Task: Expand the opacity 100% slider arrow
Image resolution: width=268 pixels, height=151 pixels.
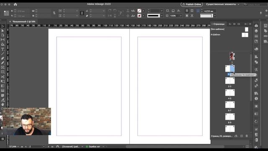Action: pos(180,16)
